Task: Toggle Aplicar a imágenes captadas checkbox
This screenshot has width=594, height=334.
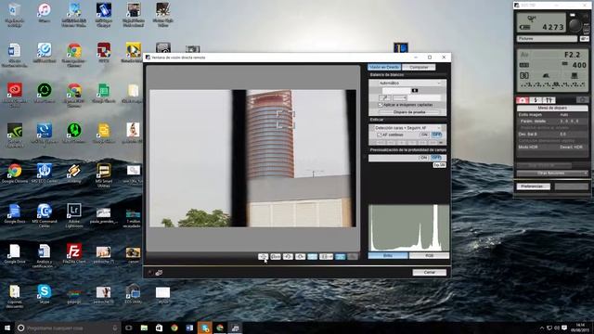Action: pos(380,105)
